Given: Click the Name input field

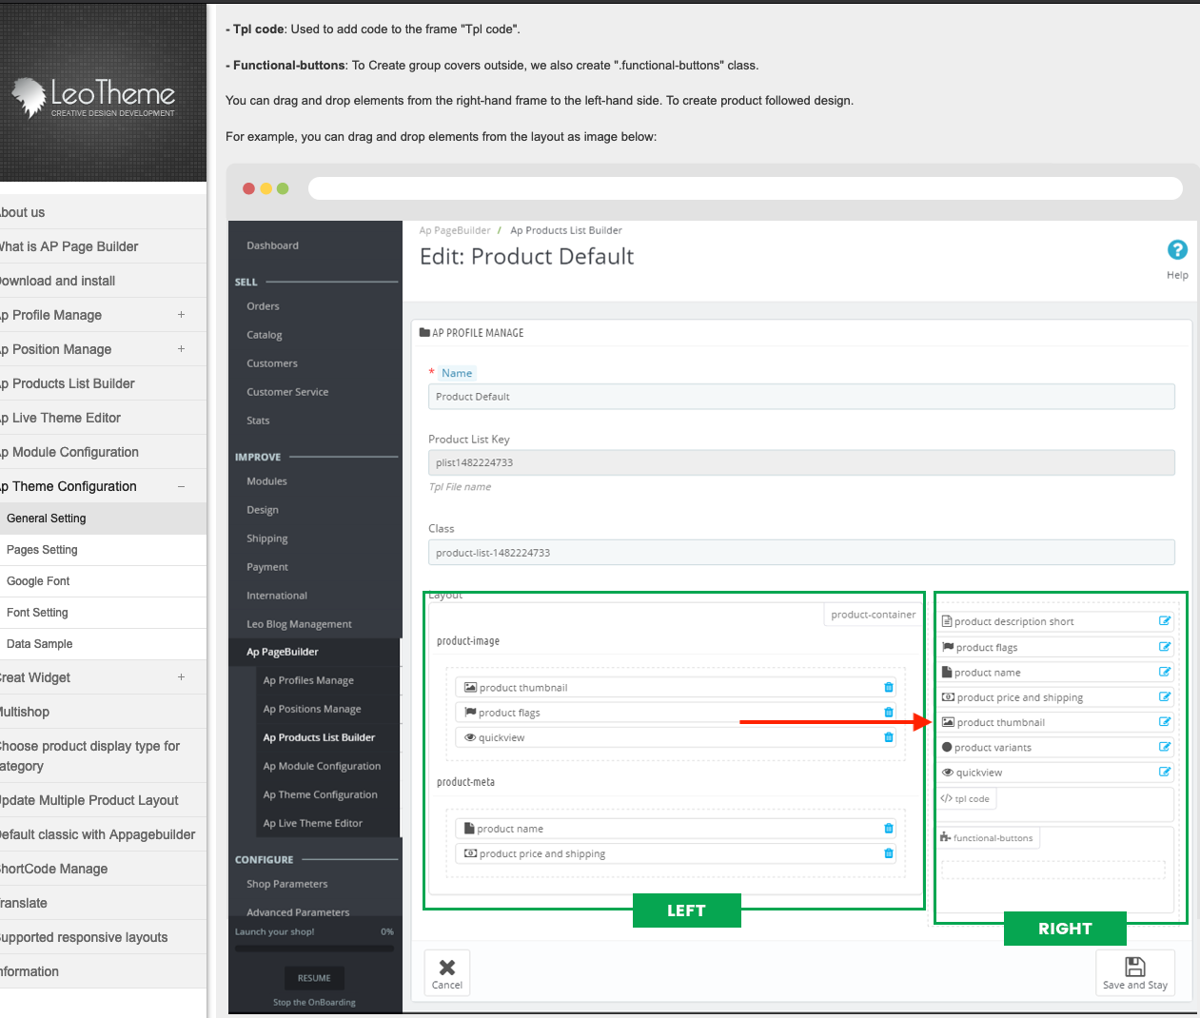Looking at the screenshot, I should pos(801,397).
